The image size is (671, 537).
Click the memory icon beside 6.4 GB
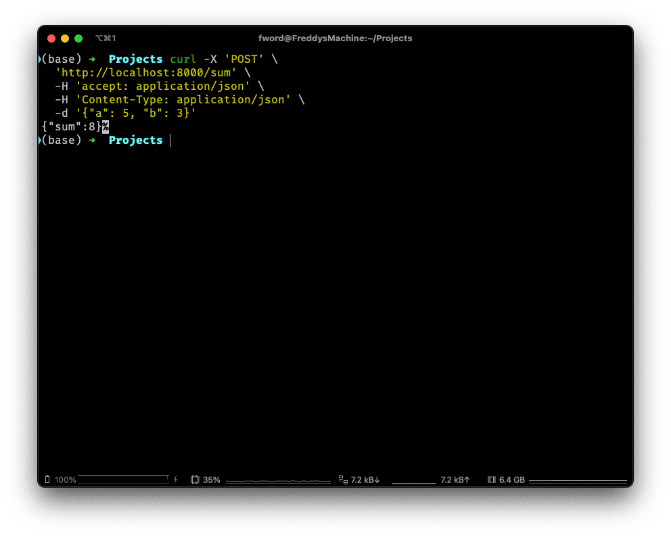[492, 480]
